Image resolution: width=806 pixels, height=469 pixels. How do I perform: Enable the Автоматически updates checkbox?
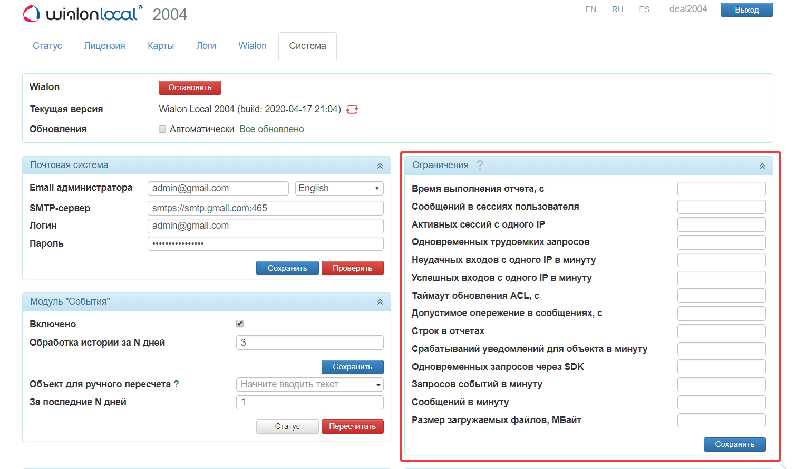point(162,129)
